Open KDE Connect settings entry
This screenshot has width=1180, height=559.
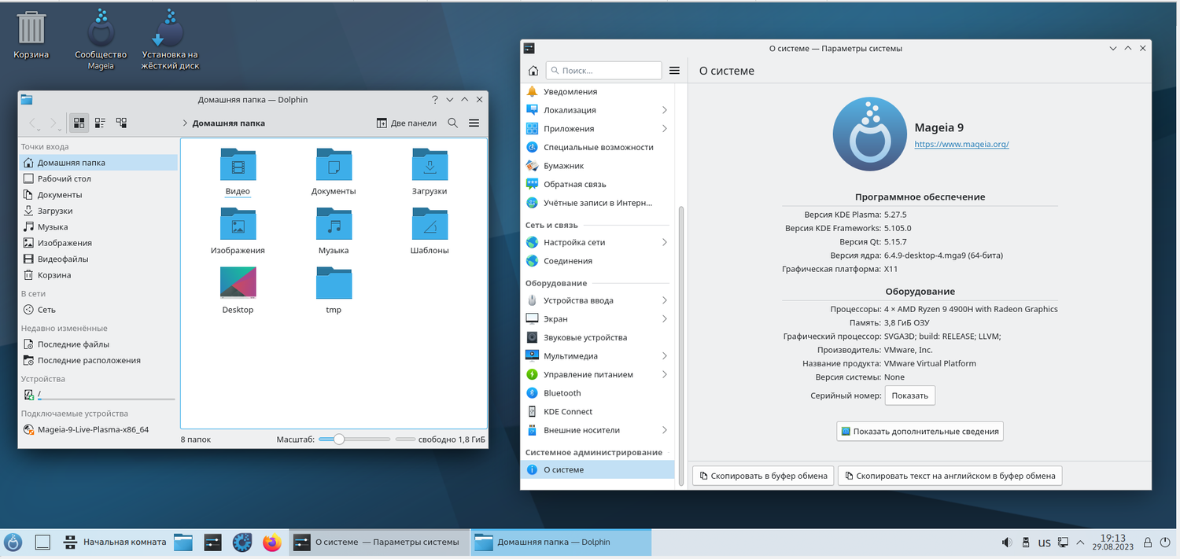[597, 411]
